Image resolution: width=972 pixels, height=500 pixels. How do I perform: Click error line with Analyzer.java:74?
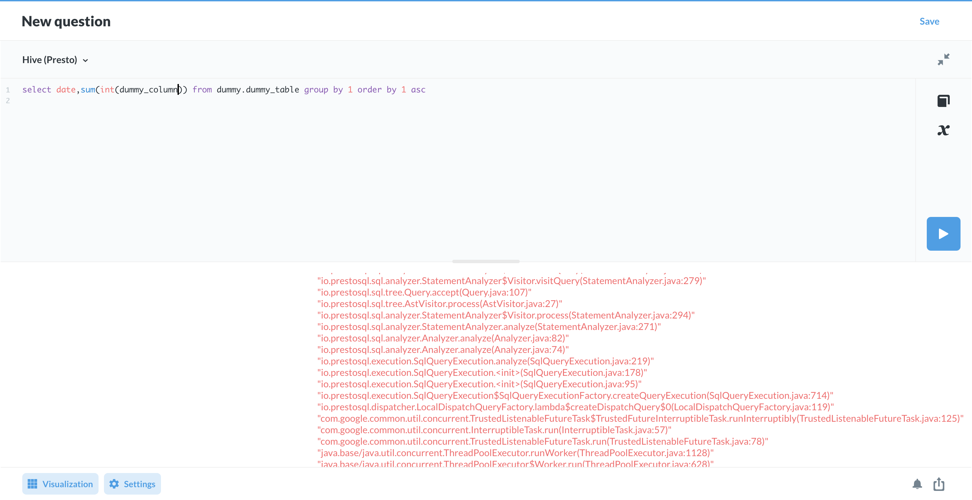[x=442, y=350]
